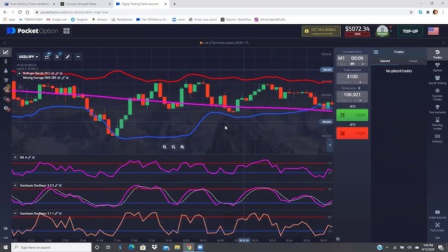Collapse the Stochastic Oscillator 5 1 1 pane
448x252 pixels.
coord(16,213)
